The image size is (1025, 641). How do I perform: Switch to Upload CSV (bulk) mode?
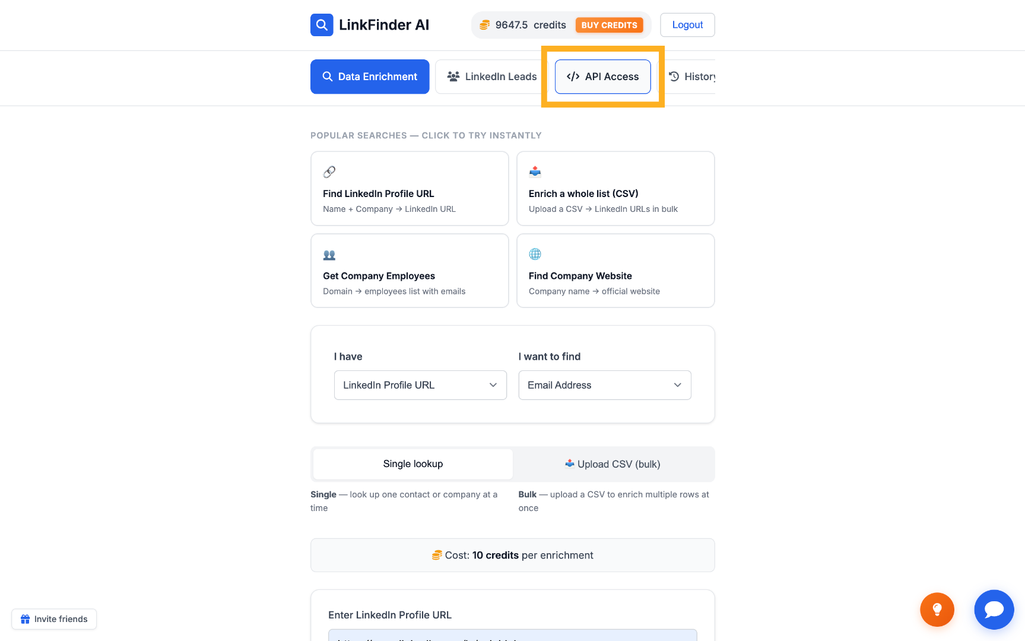613,464
